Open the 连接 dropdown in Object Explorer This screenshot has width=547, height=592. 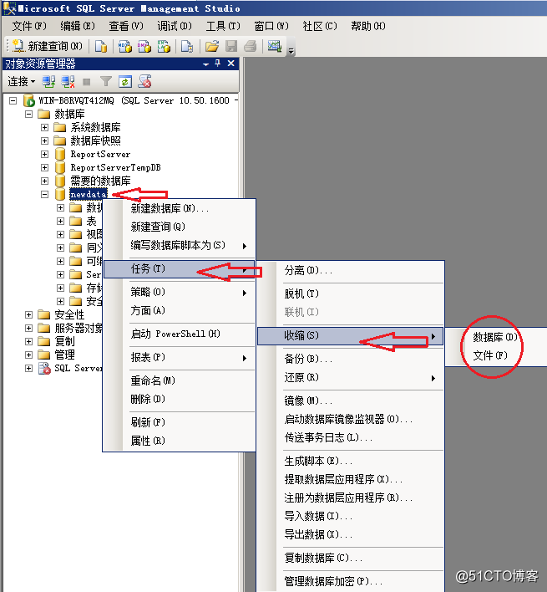tap(22, 81)
